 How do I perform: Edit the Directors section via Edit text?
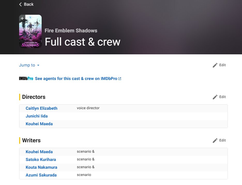click(222, 97)
